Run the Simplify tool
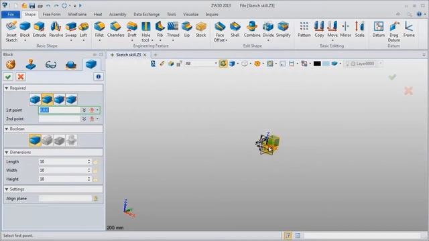 (x=283, y=29)
